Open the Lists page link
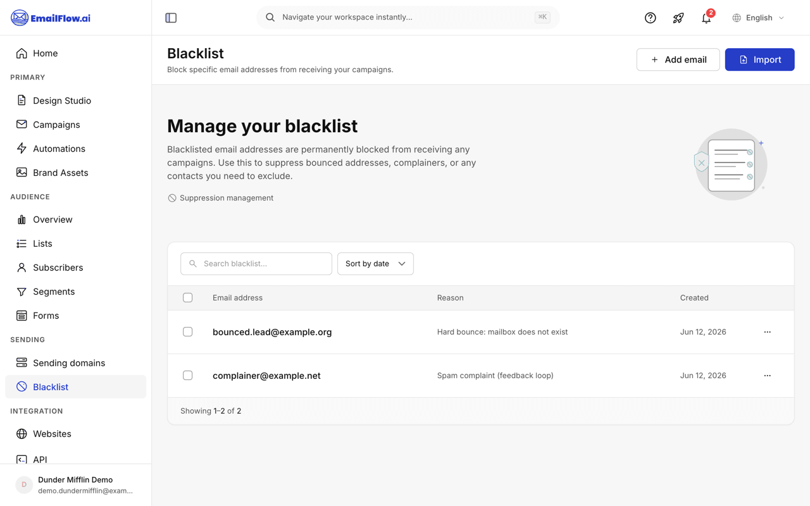810x506 pixels. [x=75, y=244]
